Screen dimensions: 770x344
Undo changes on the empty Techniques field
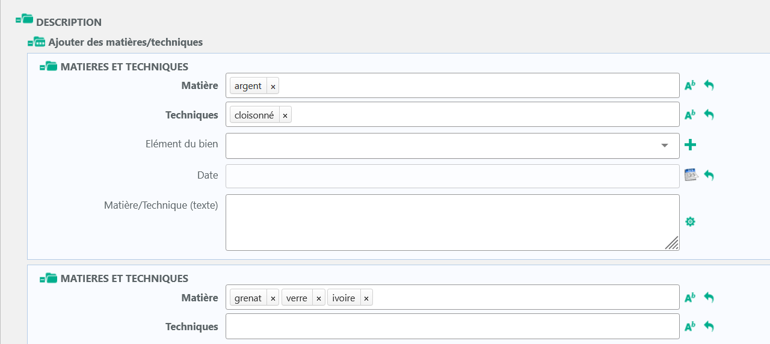click(709, 327)
